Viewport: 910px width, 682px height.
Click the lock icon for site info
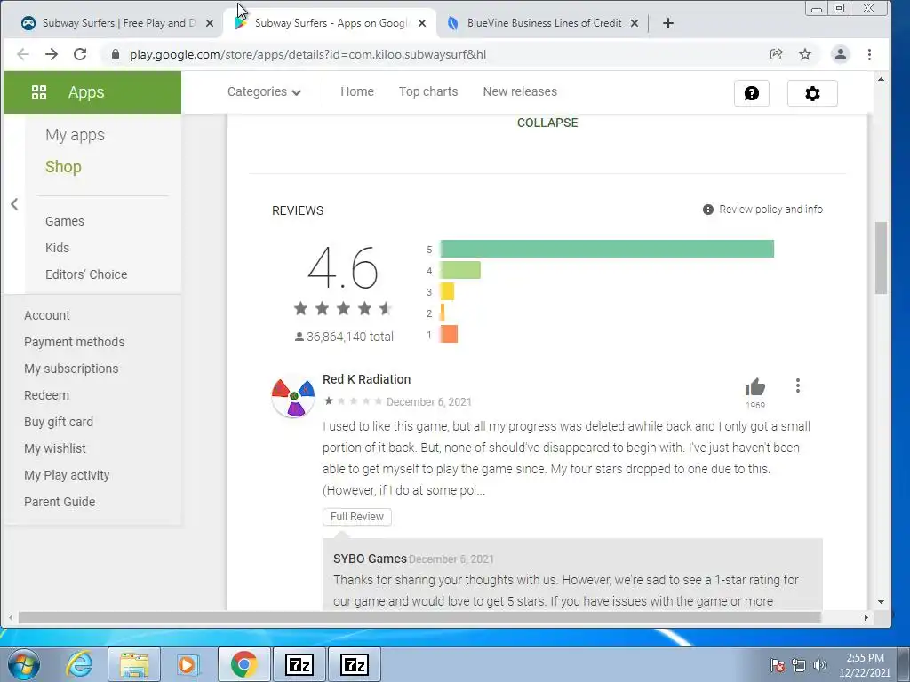[x=115, y=54]
